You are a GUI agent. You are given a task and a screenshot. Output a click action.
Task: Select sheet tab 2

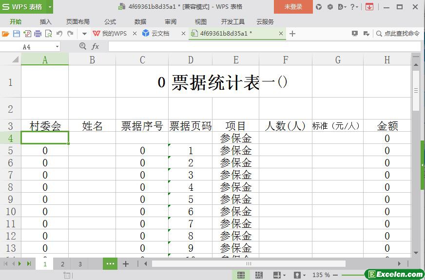(x=62, y=264)
